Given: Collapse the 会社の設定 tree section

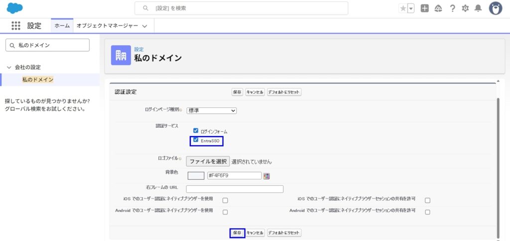Looking at the screenshot, I should click(9, 67).
